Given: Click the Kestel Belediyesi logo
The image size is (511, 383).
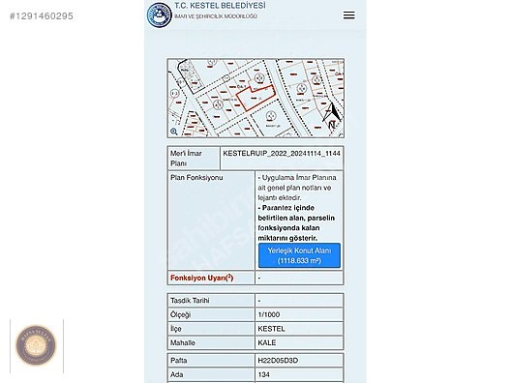Looking at the screenshot, I should click(x=159, y=15).
